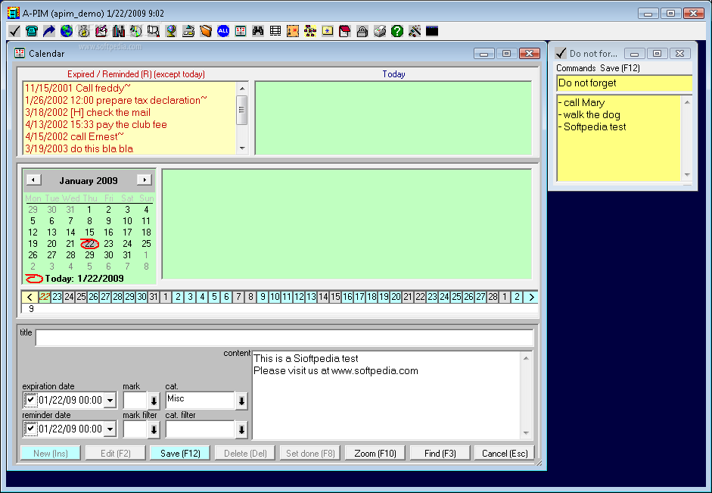Click the document magnifier toolbar icon

tap(154, 31)
